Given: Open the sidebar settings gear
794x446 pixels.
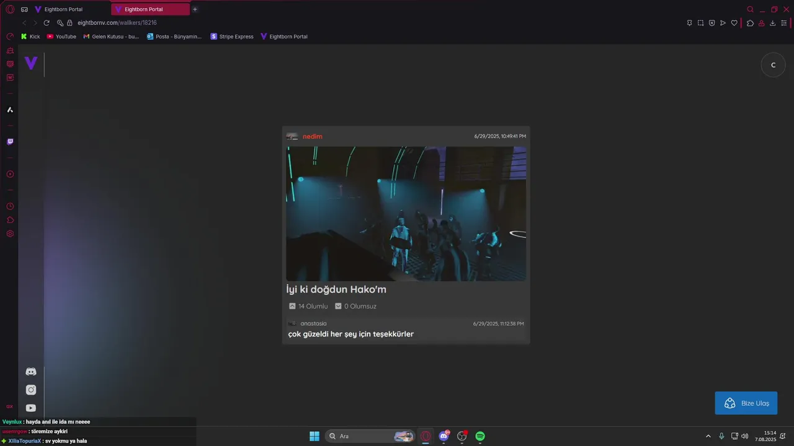Looking at the screenshot, I should 10,234.
